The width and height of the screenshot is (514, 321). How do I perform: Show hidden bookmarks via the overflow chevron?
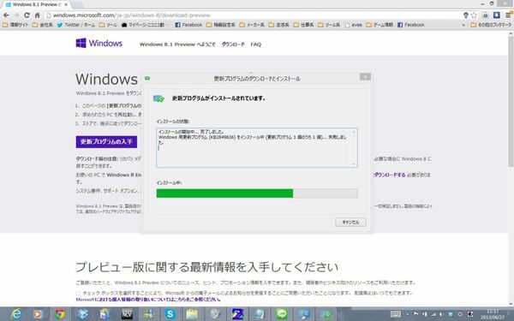tap(463, 25)
